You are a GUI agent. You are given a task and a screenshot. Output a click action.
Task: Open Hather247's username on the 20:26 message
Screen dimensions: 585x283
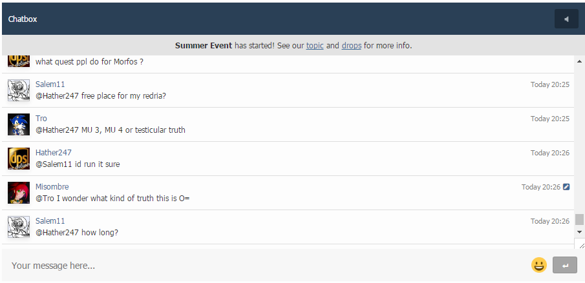[54, 153]
